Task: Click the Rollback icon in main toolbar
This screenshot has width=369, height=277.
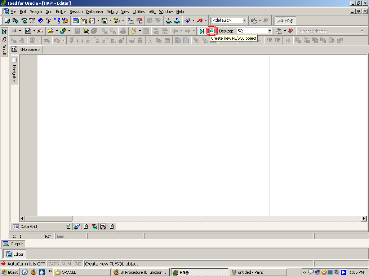Action: click(177, 21)
